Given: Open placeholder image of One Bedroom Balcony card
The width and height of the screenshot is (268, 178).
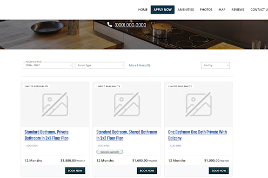Looking at the screenshot, I should pos(199,104).
